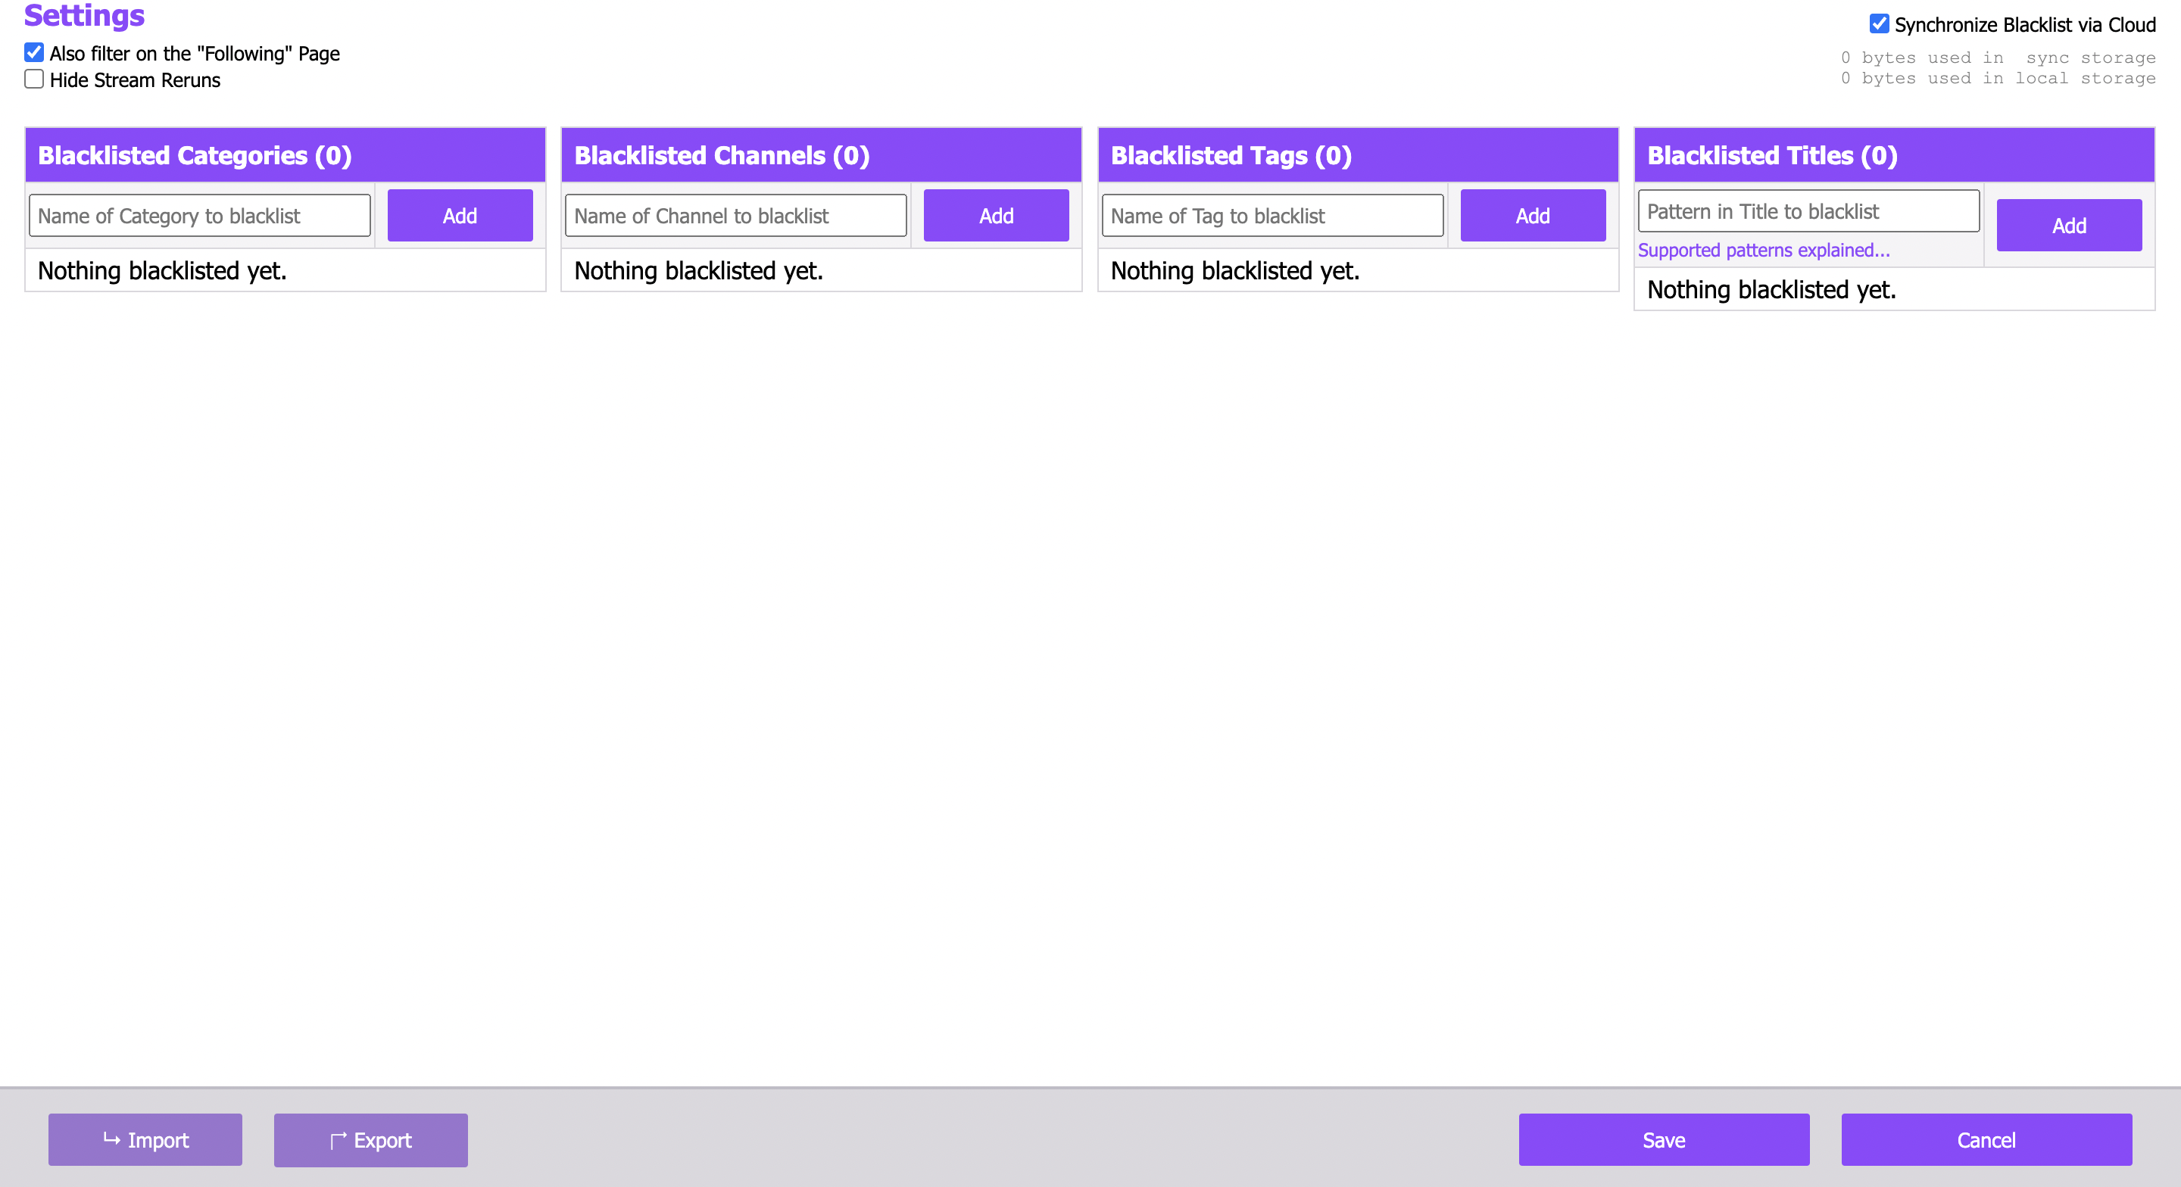This screenshot has height=1187, width=2181.
Task: Select the Pattern in Title input field
Action: (1811, 210)
